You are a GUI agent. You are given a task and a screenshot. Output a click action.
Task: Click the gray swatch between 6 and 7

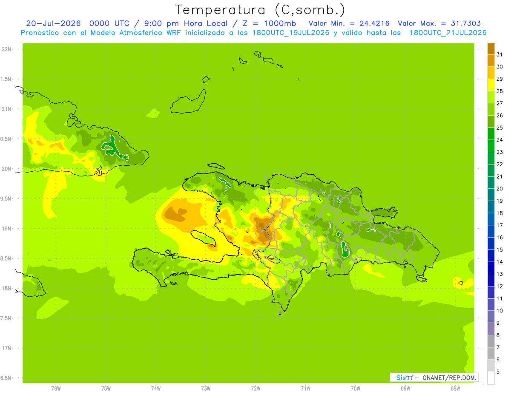[491, 353]
